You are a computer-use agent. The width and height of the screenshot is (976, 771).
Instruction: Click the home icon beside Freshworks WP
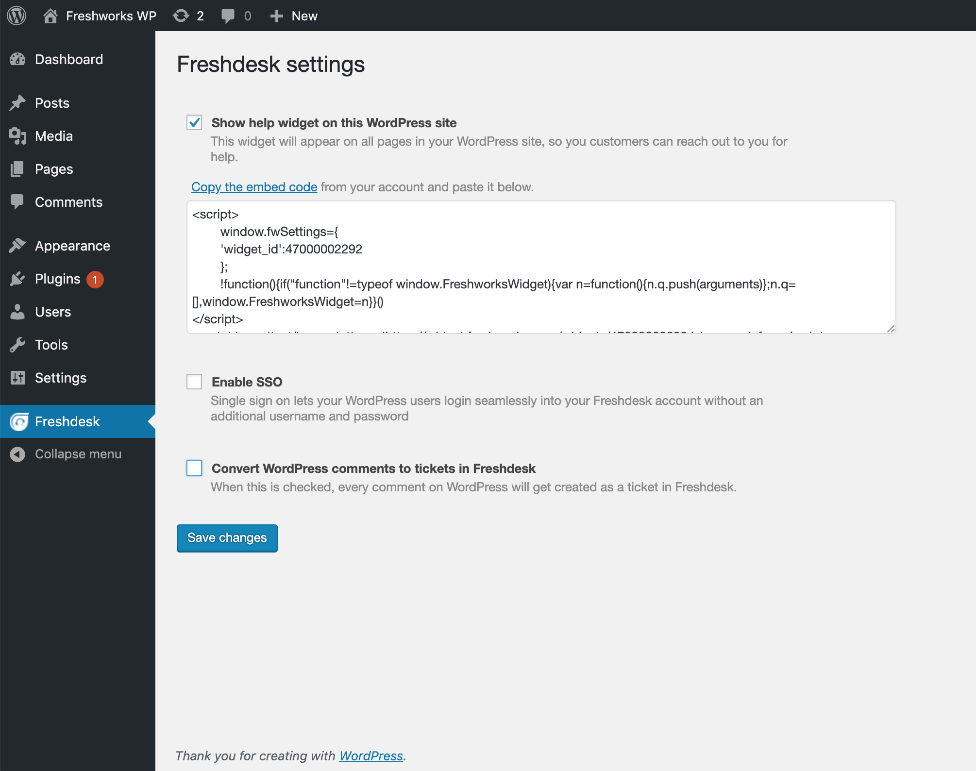click(50, 16)
